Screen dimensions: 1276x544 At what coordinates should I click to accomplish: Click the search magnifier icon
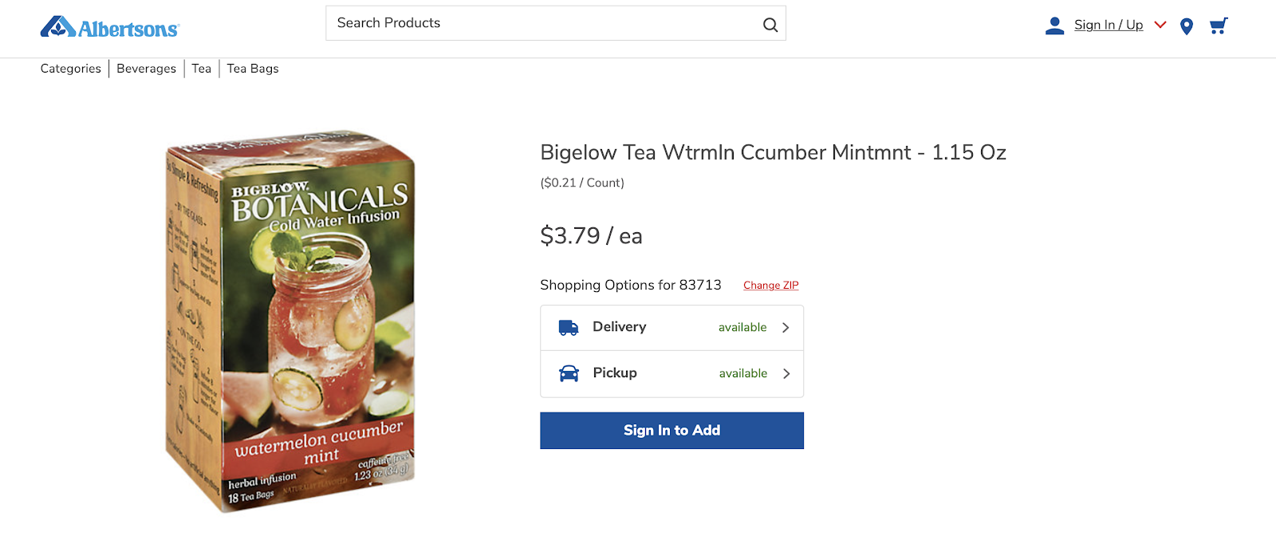coord(770,25)
